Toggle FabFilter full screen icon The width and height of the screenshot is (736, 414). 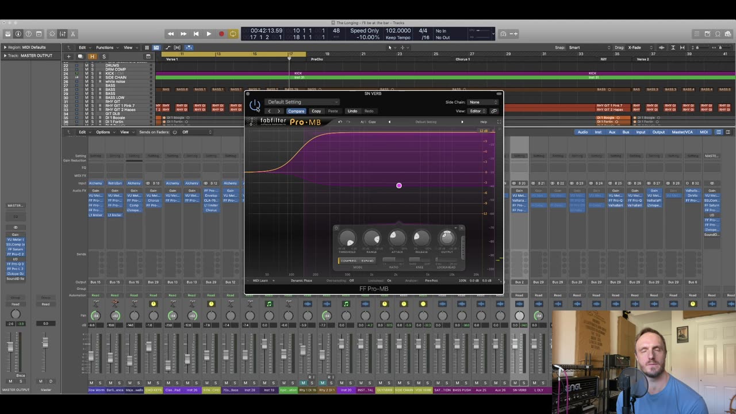499,122
